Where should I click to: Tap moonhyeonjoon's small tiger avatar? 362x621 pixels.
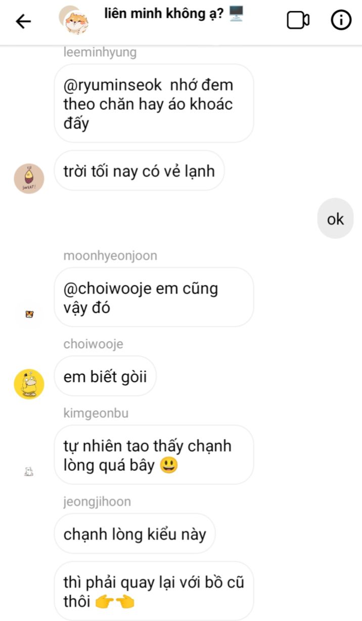click(x=29, y=314)
